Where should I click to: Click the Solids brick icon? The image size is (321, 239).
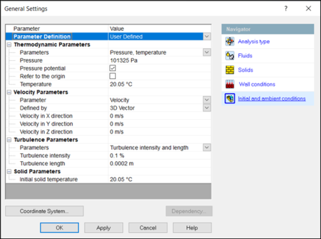click(x=229, y=70)
